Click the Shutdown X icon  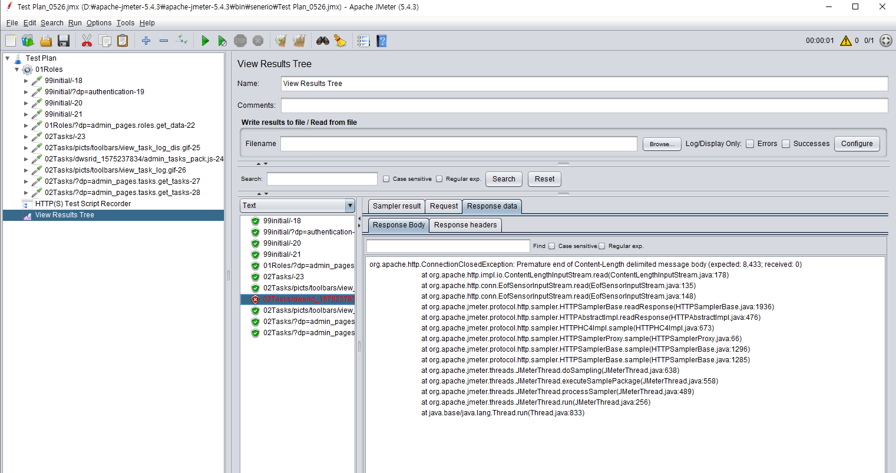click(258, 41)
